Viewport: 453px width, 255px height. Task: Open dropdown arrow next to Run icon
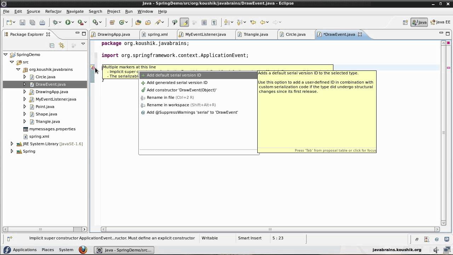73,22
